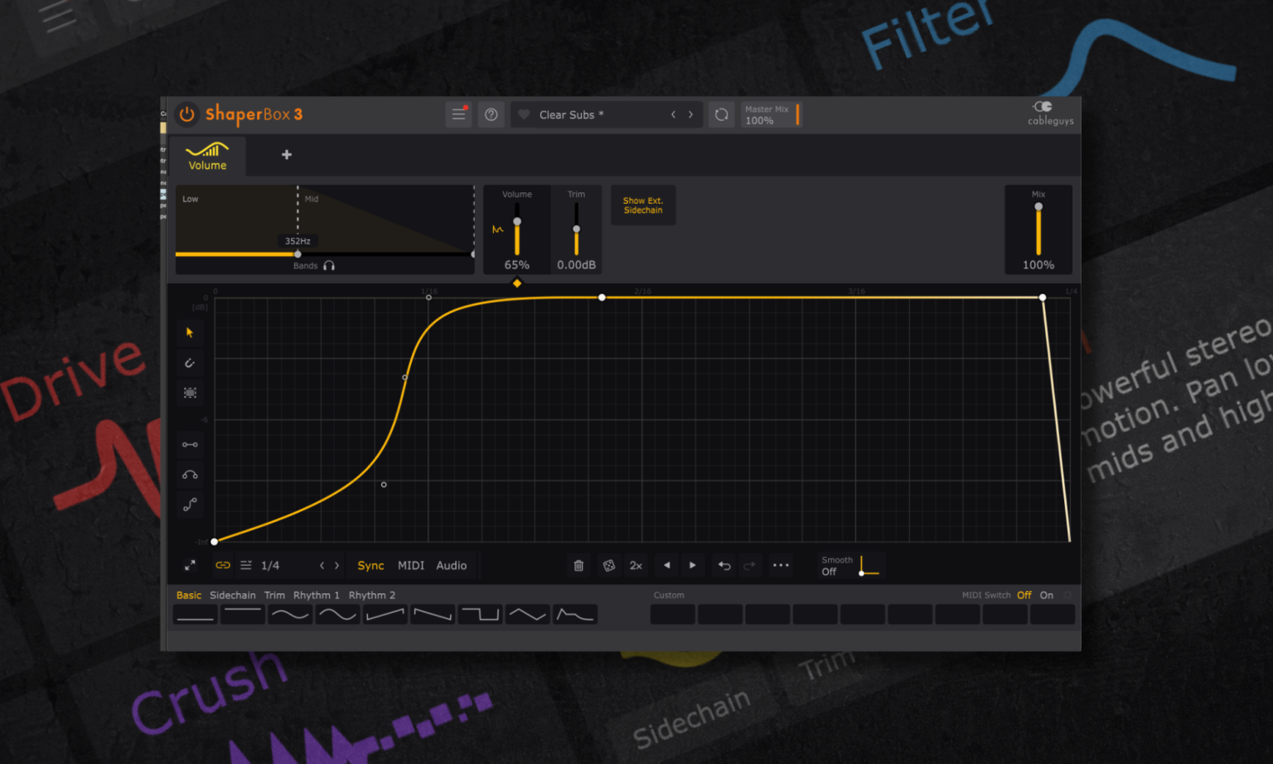1273x764 pixels.
Task: Select the arrow pointer tool
Action: [190, 332]
